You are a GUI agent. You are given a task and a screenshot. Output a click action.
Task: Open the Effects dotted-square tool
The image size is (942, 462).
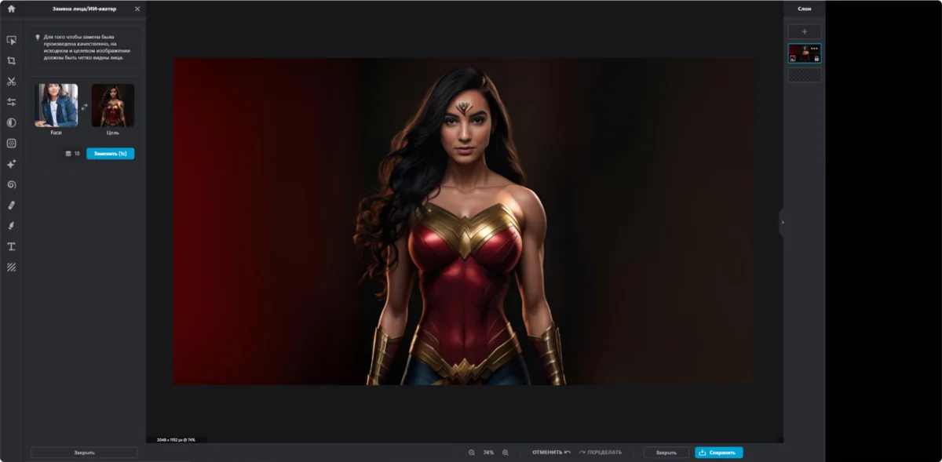11,143
